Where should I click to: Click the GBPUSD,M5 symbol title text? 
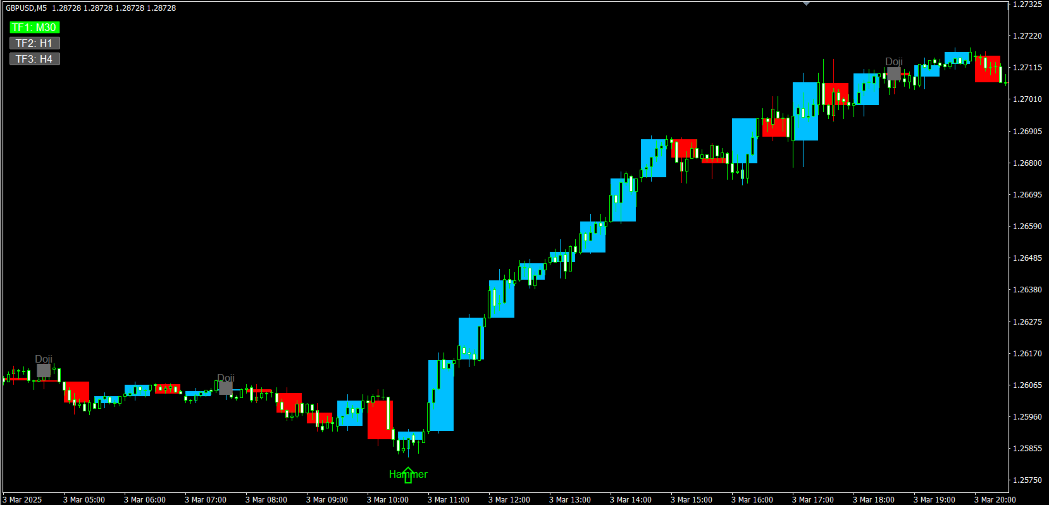pyautogui.click(x=26, y=8)
